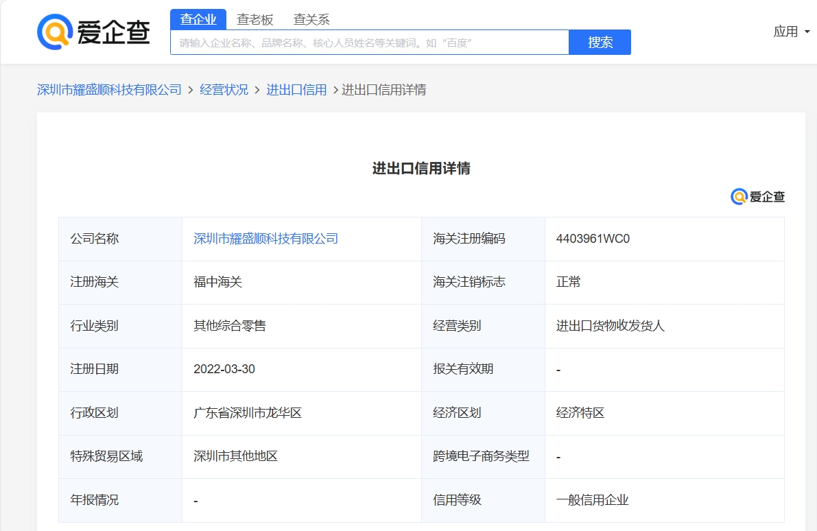817x531 pixels.
Task: Click the 进出口货物收发货人 cell value
Action: point(611,326)
